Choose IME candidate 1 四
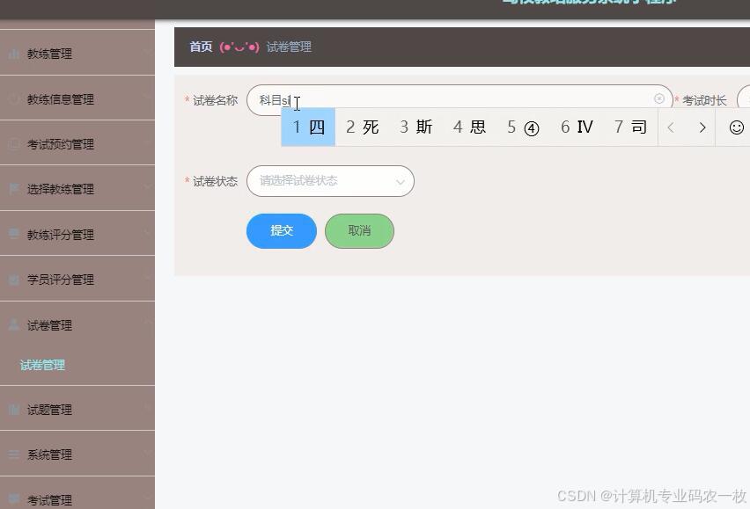The width and height of the screenshot is (750, 509). click(308, 127)
